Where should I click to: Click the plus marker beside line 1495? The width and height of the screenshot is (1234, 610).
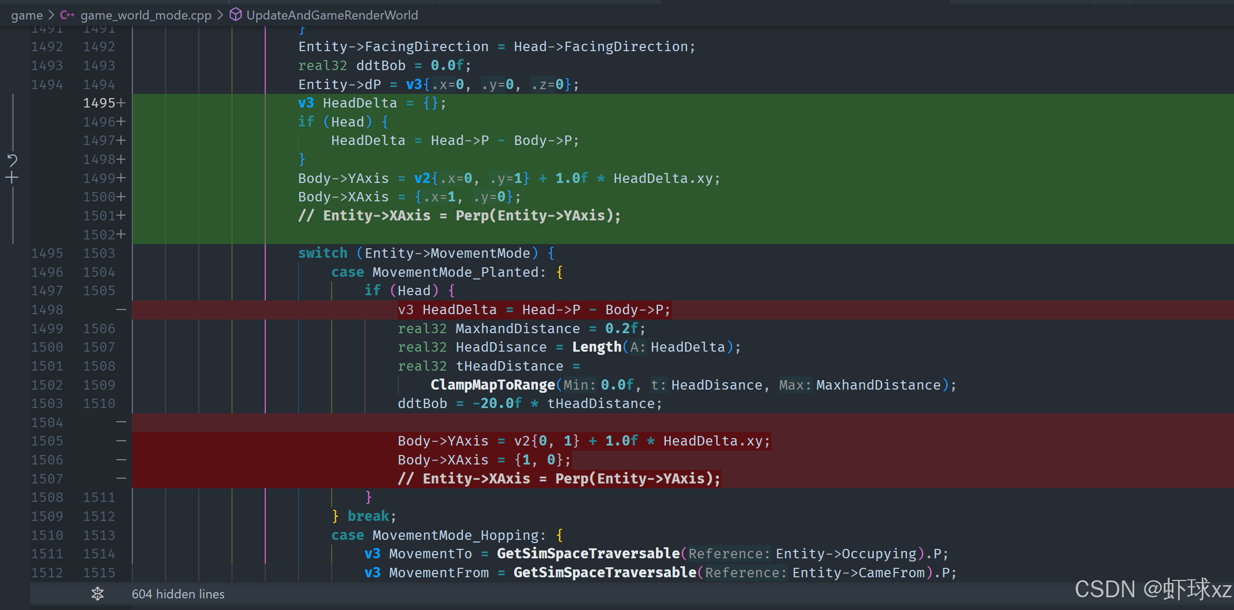(121, 103)
